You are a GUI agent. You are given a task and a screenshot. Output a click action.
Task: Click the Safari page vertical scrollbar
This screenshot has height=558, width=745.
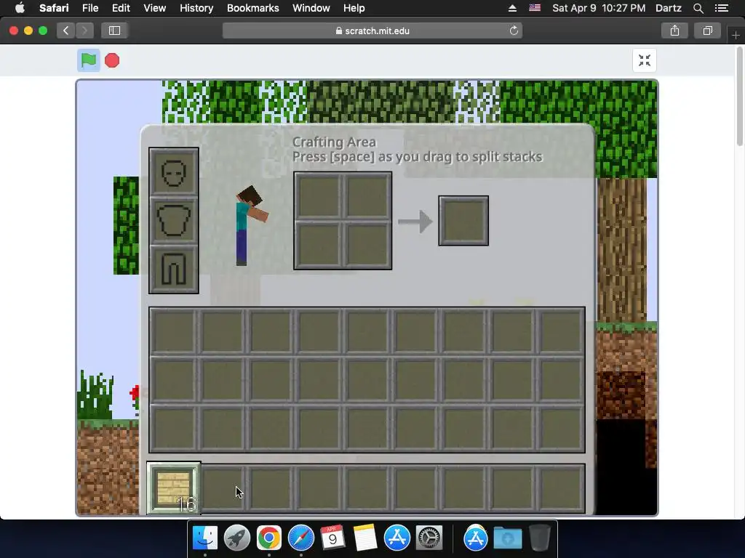pyautogui.click(x=740, y=97)
